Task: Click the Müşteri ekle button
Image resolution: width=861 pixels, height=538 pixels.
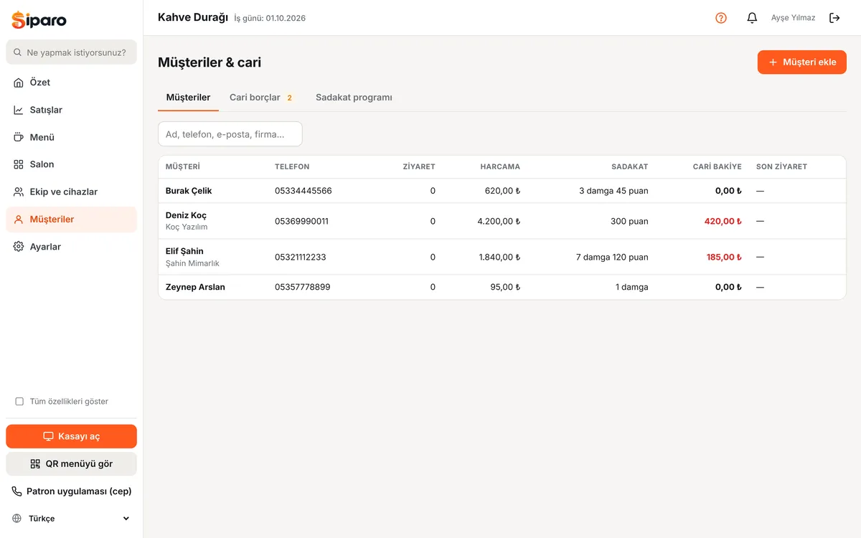Action: pyautogui.click(x=802, y=62)
